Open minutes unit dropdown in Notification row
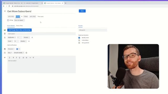This screenshot has width=168, height=94. pos(27,38)
